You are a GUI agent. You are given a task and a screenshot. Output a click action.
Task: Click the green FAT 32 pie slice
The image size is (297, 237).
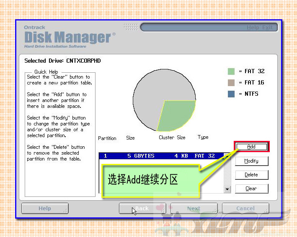point(176,115)
